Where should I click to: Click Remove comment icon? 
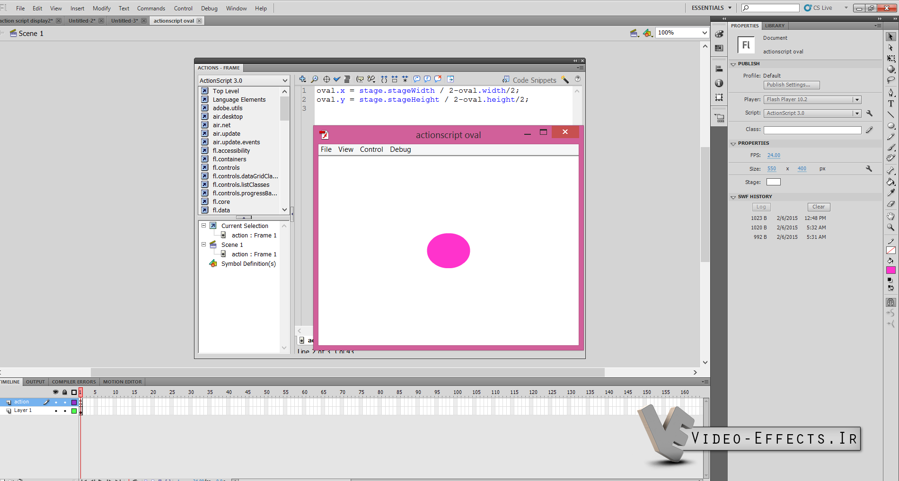[x=438, y=79]
